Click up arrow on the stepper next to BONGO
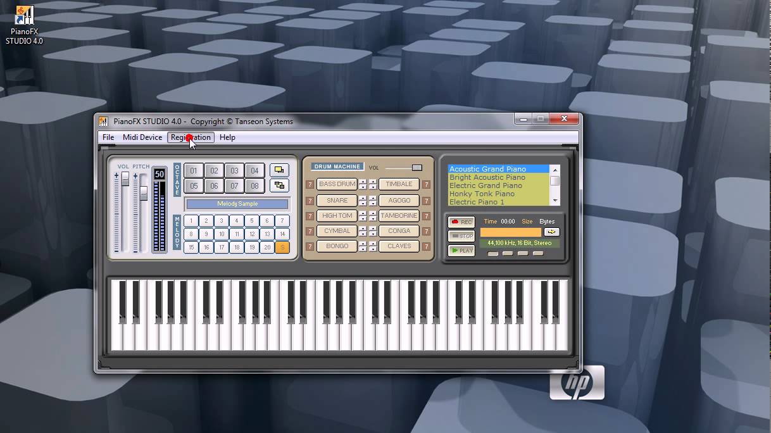 coord(363,244)
